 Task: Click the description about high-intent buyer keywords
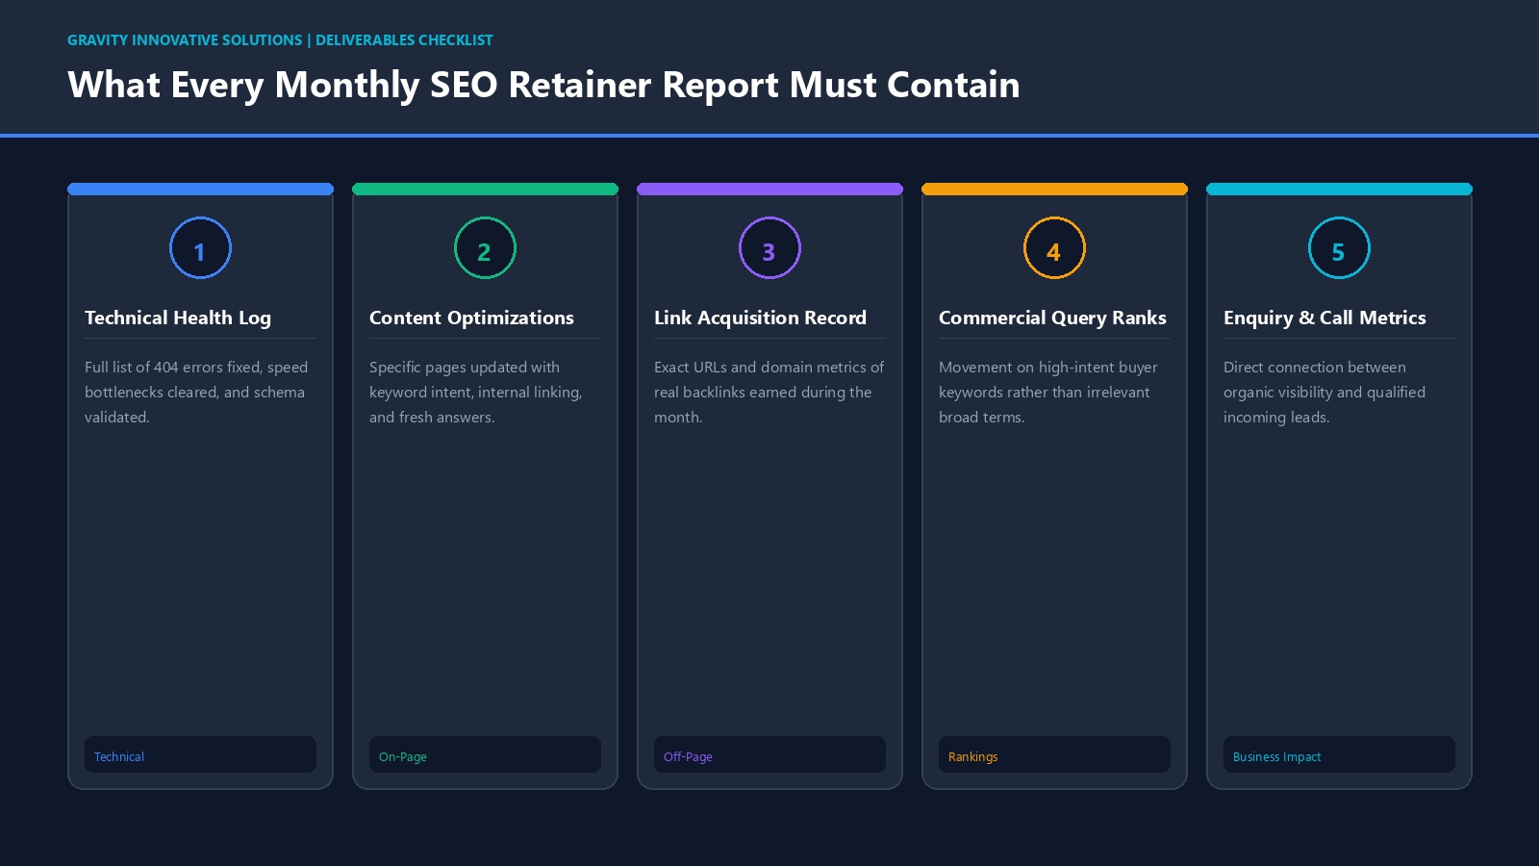pyautogui.click(x=1048, y=392)
